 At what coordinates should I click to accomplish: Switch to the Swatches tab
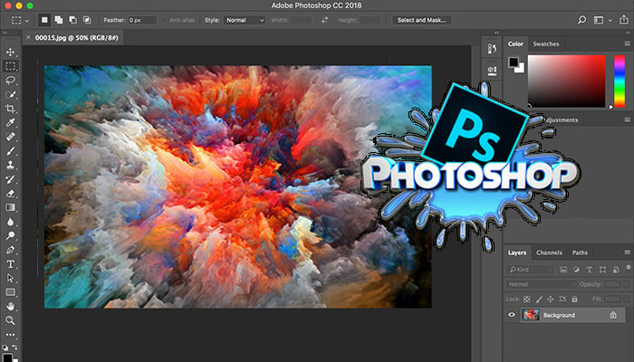(546, 43)
